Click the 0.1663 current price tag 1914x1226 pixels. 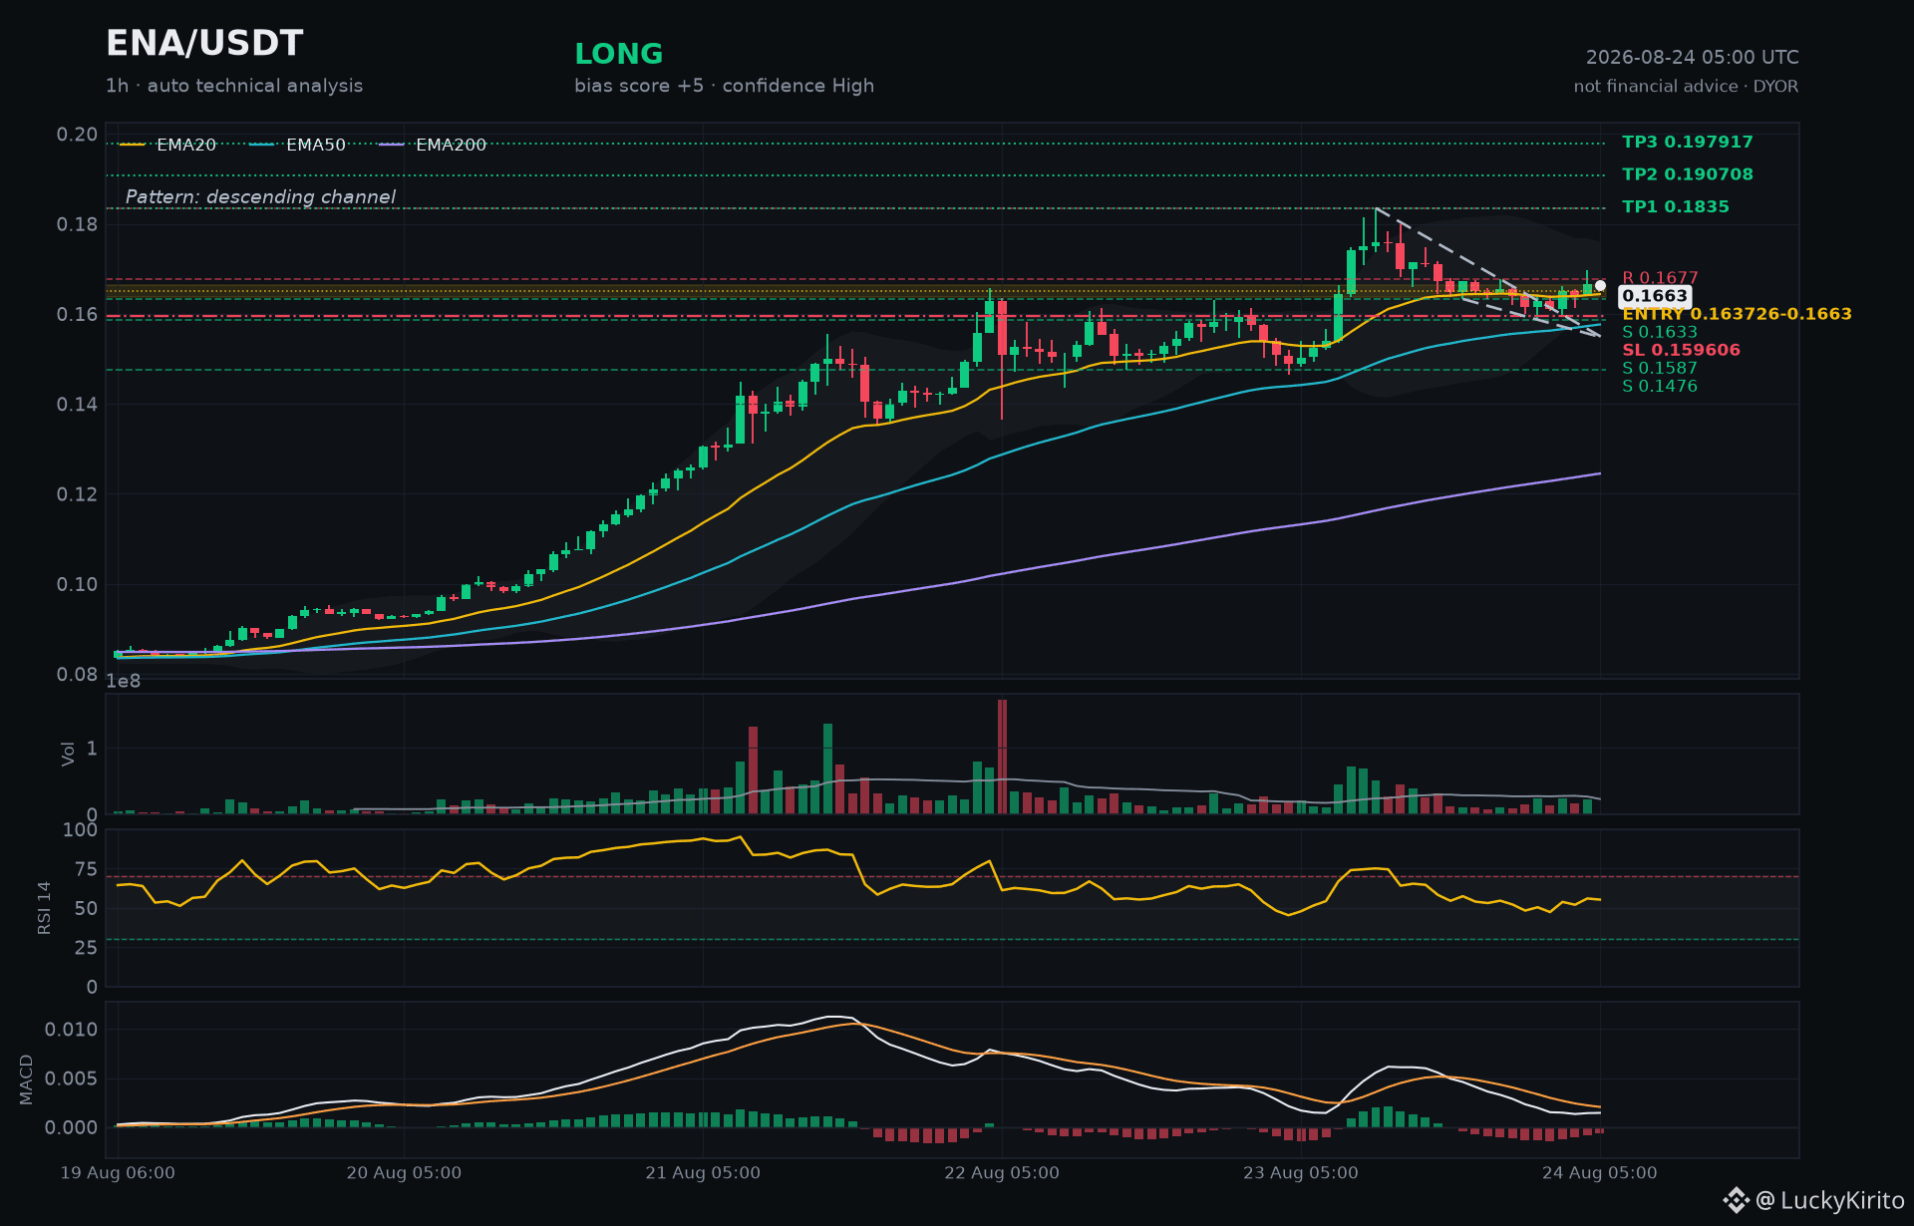point(1655,296)
